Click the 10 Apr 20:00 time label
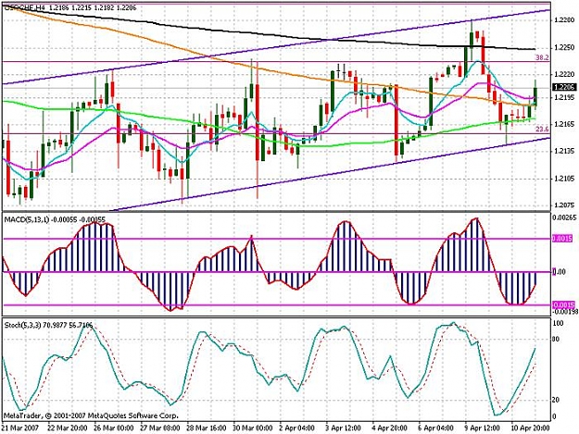Screen dimensions: 579x434 (x=531, y=428)
